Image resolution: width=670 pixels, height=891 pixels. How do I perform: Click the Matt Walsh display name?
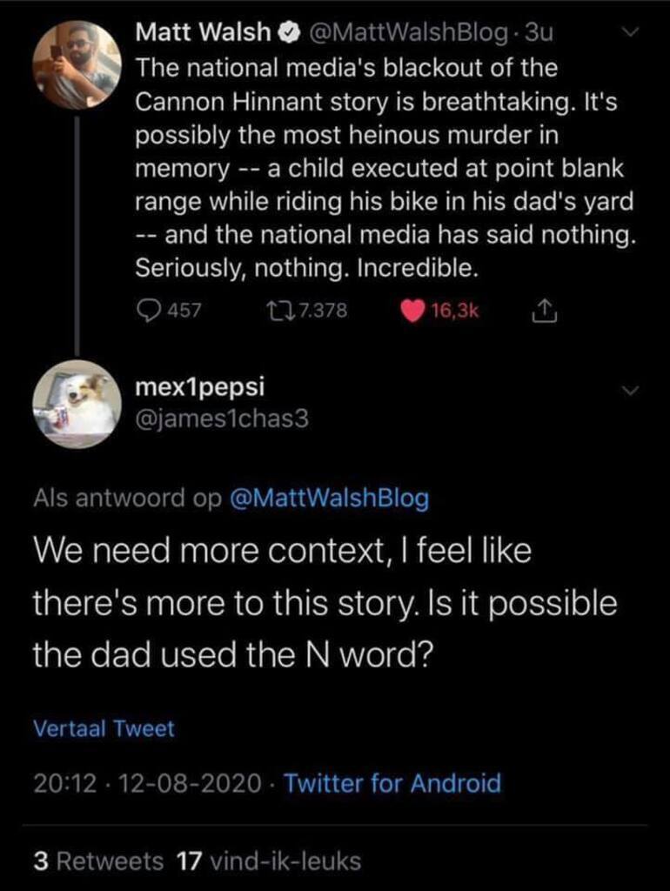click(x=204, y=33)
